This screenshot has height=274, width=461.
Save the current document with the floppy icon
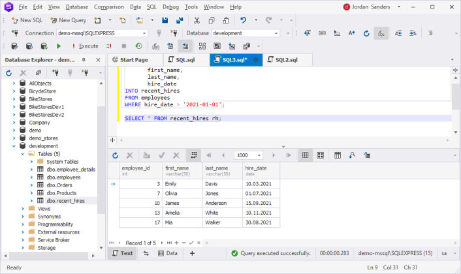165,20
